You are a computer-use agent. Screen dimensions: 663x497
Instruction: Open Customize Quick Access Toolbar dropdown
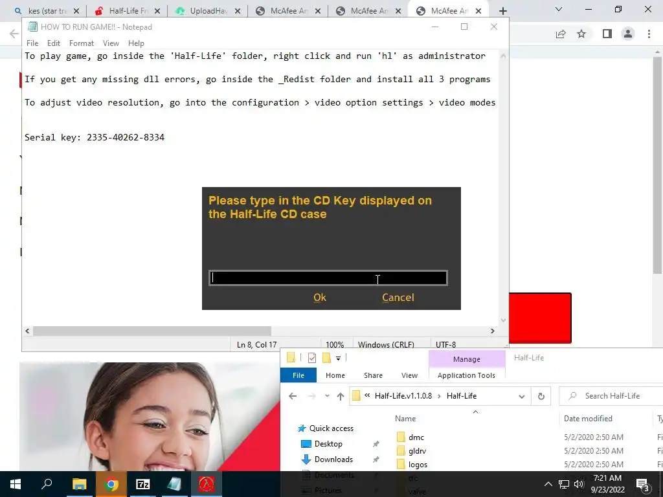point(338,359)
